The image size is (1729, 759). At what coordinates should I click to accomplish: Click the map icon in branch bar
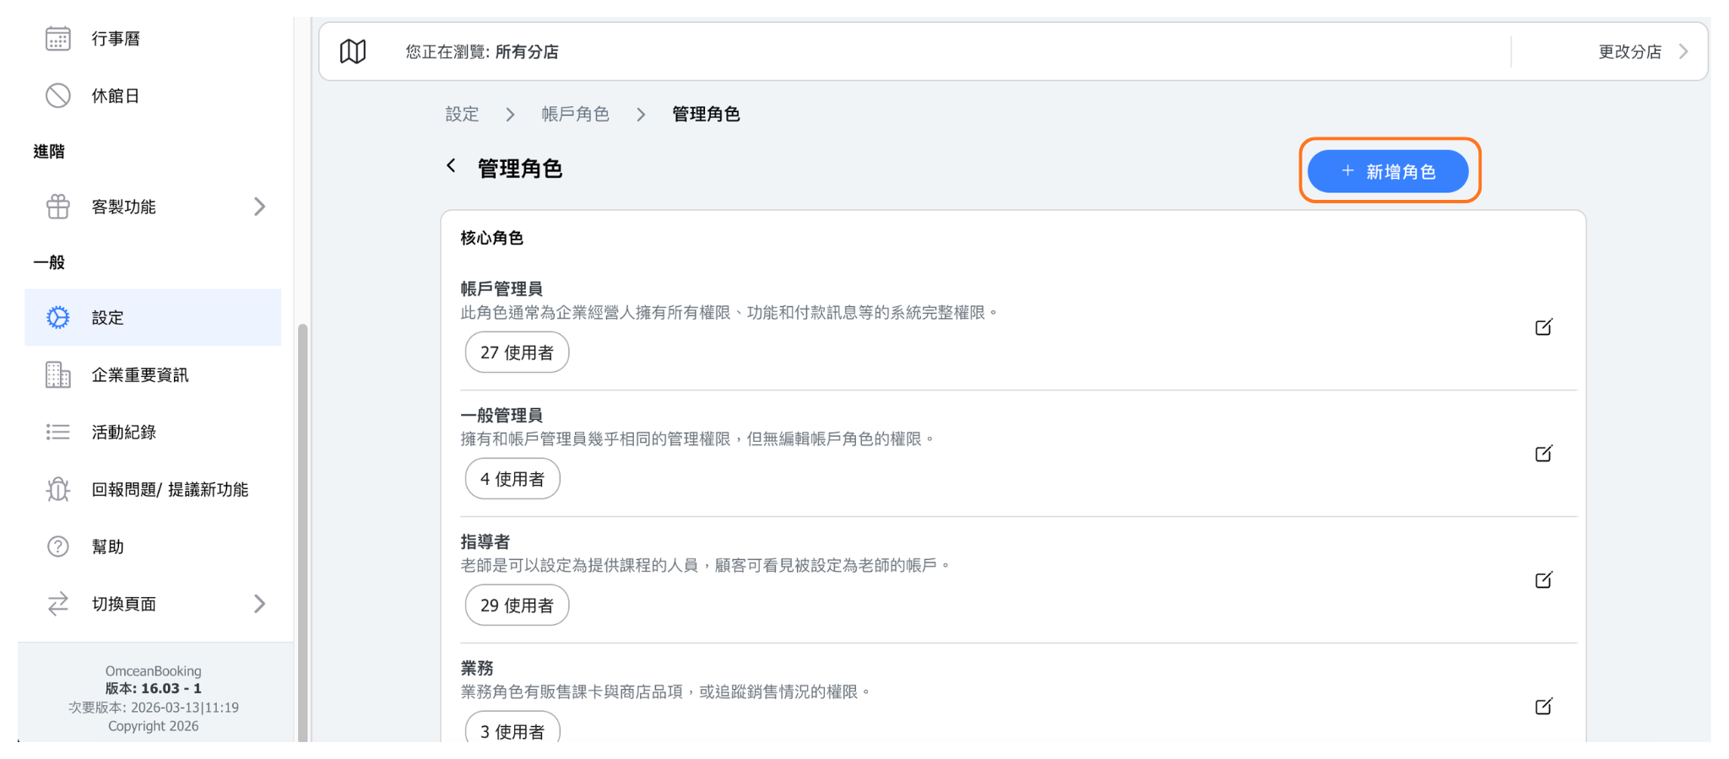click(353, 51)
